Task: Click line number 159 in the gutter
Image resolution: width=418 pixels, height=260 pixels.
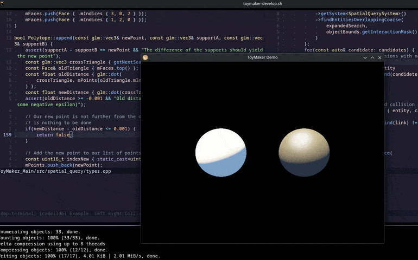Action: [8, 135]
